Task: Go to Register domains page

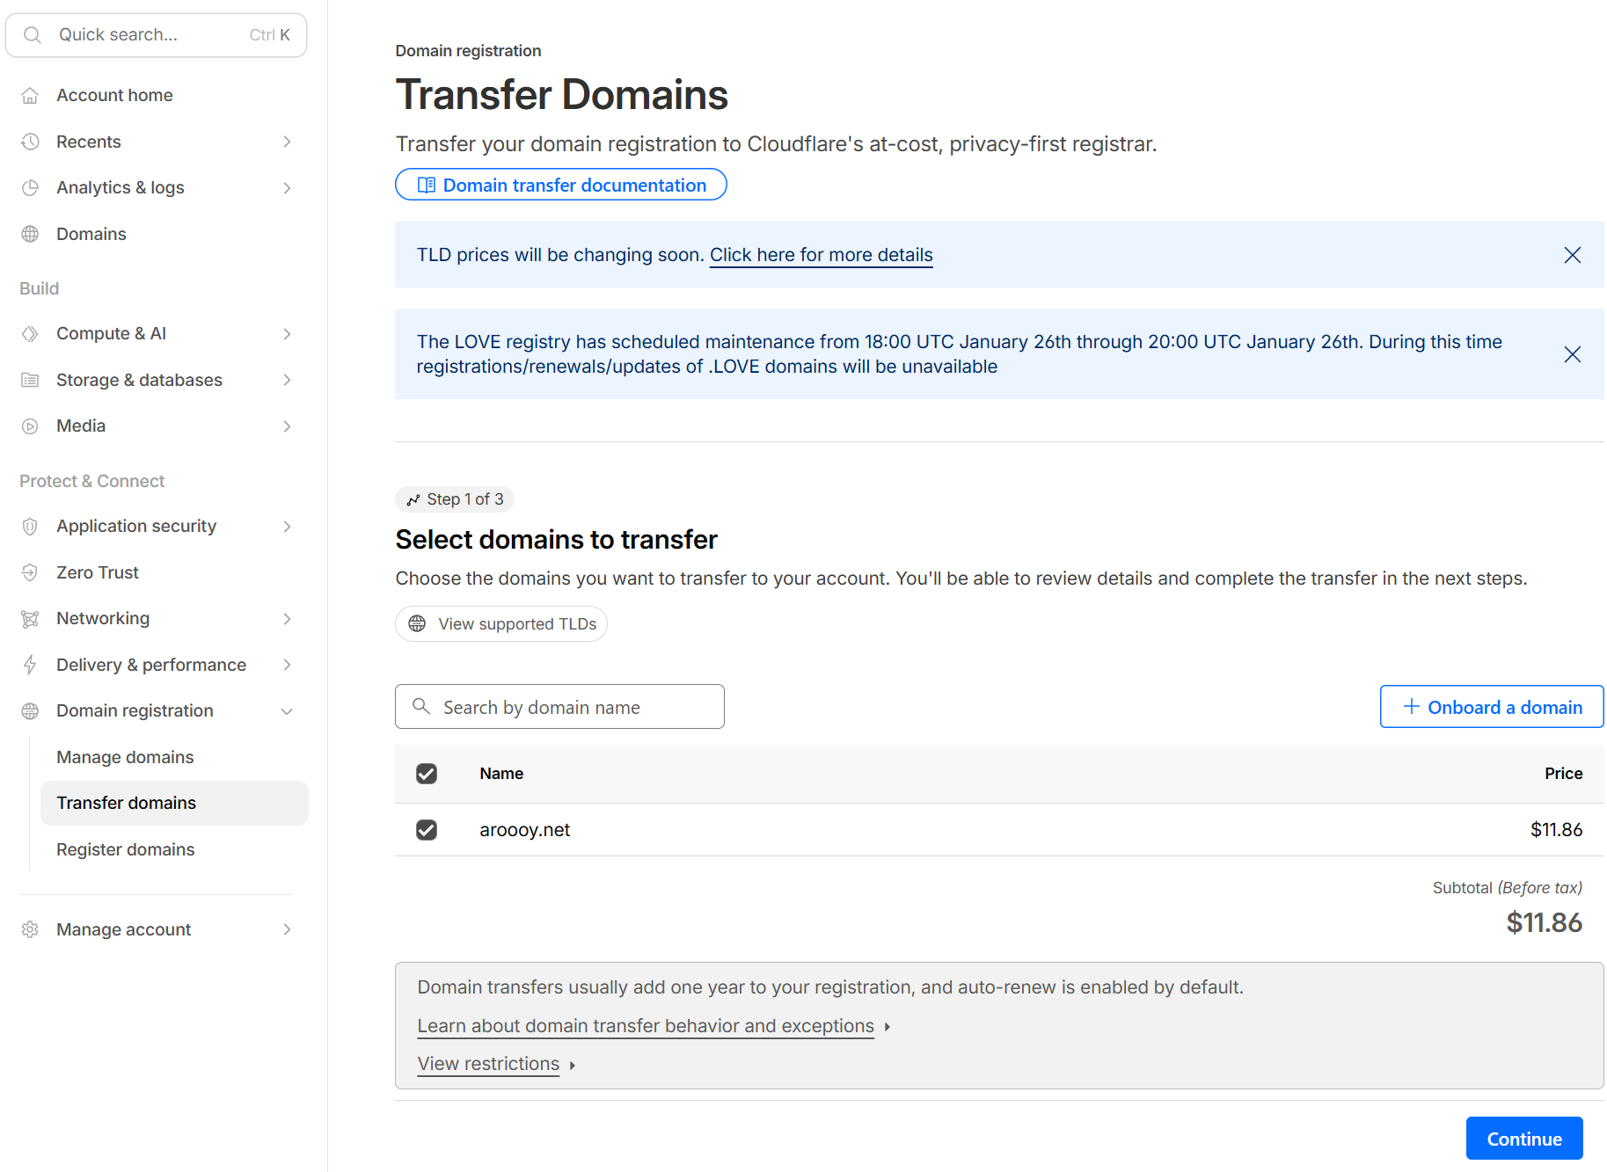Action: point(125,849)
